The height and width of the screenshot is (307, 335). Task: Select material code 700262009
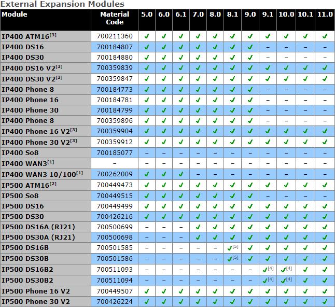[115, 174]
